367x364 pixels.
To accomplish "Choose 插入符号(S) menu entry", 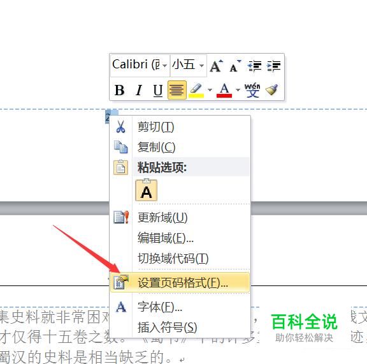I will pyautogui.click(x=180, y=327).
